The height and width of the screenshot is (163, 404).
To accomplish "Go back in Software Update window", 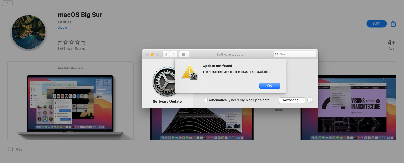I will 166,54.
